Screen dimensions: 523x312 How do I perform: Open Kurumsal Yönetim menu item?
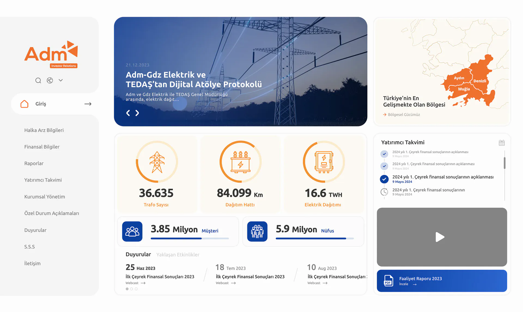45,197
